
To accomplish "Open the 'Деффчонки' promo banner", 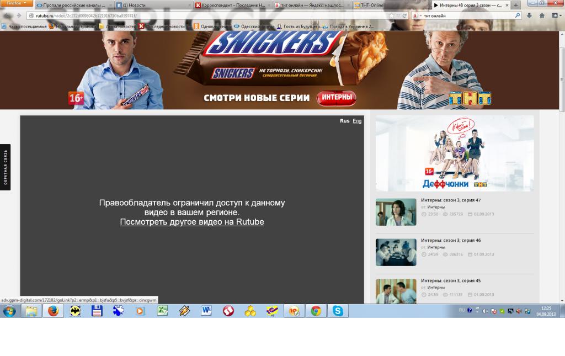I will pyautogui.click(x=455, y=153).
